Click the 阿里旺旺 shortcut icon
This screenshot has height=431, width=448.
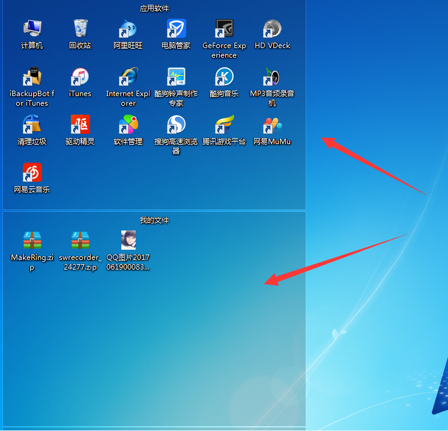tap(128, 28)
